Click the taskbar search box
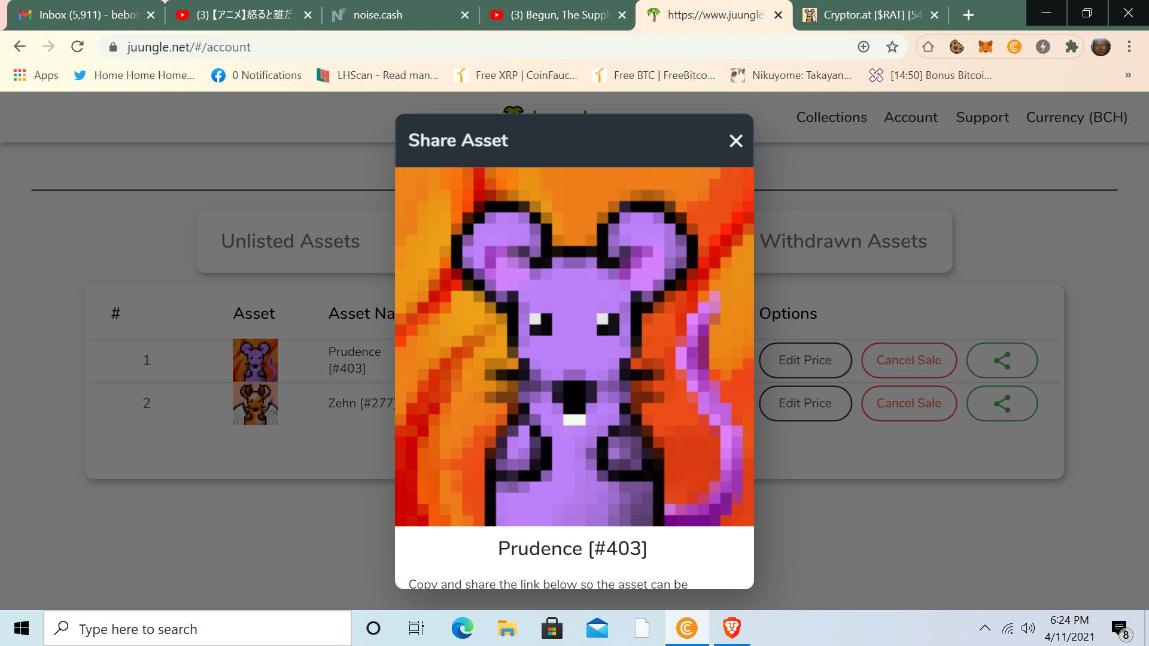The width and height of the screenshot is (1149, 646). click(197, 629)
